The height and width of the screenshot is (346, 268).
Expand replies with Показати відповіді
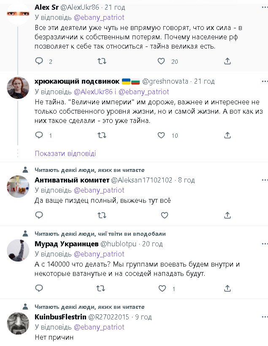[x=65, y=153]
